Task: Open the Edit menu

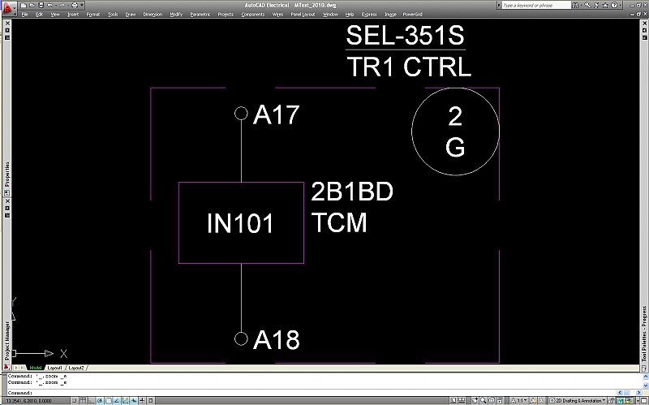Action: pyautogui.click(x=39, y=15)
